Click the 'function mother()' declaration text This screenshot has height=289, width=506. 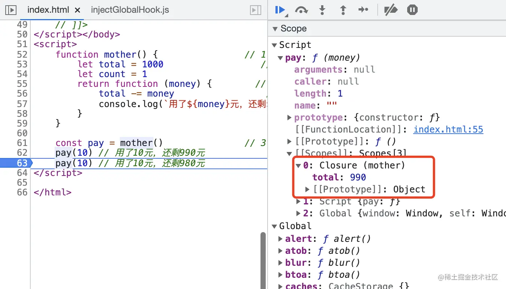[107, 55]
